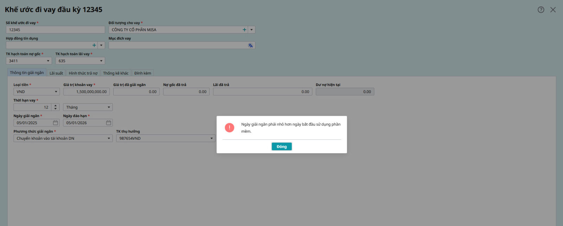Open Hình thức trả nợ tab
563x226 pixels.
pos(83,73)
